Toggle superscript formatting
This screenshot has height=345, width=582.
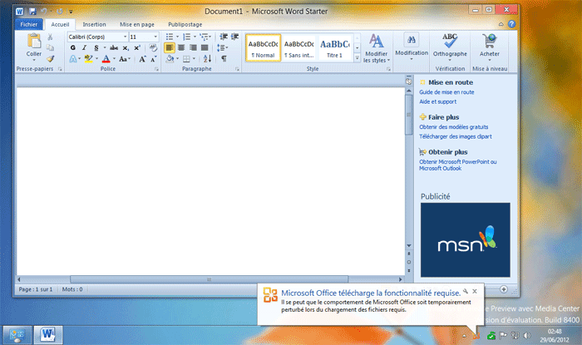(137, 48)
